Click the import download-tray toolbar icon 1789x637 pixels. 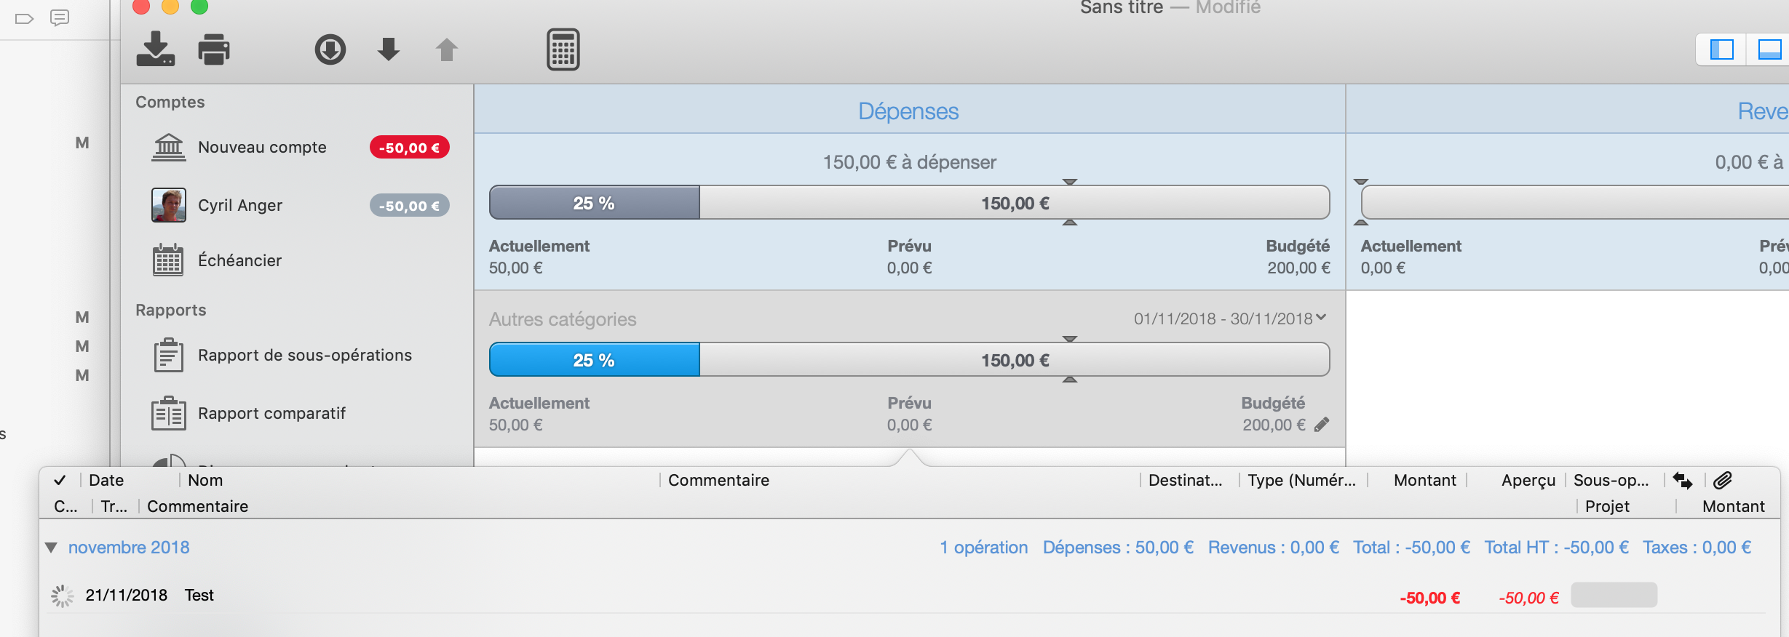[156, 49]
